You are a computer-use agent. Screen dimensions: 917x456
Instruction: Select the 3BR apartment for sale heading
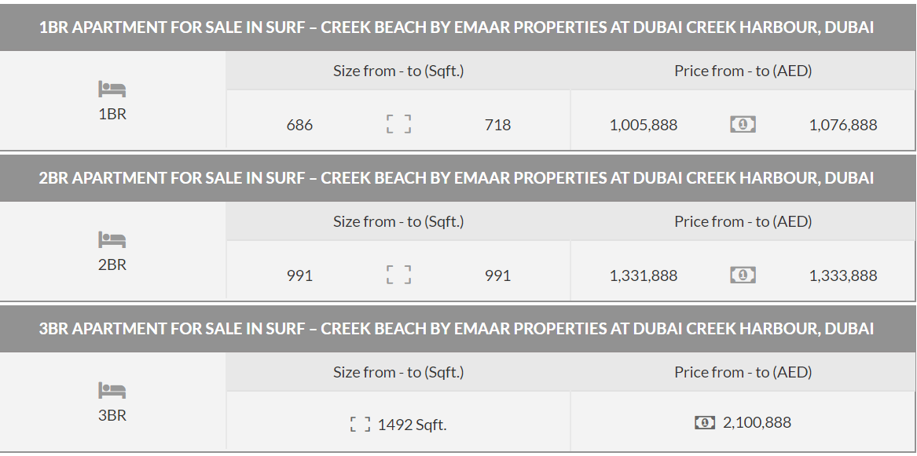click(x=457, y=328)
